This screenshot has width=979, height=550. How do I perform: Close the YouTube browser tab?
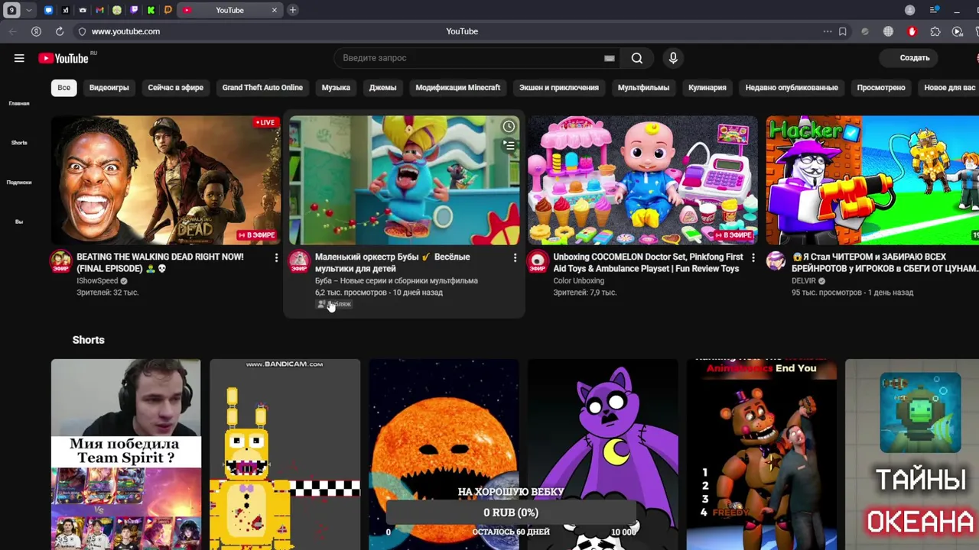pyautogui.click(x=275, y=10)
